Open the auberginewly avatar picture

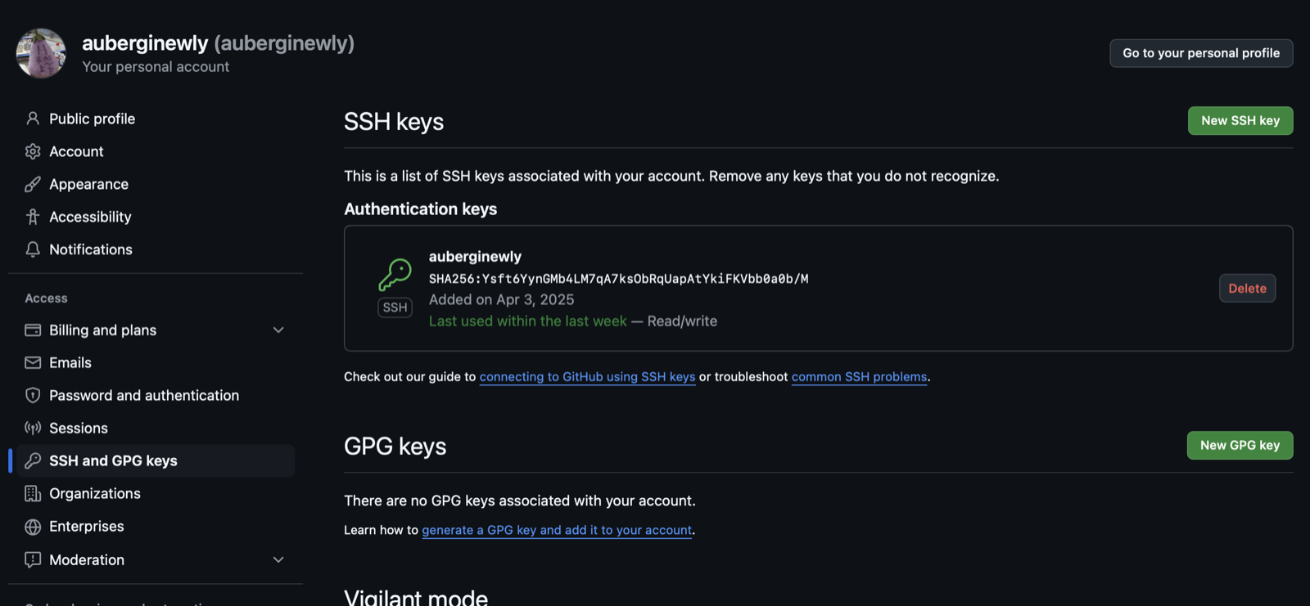point(41,53)
